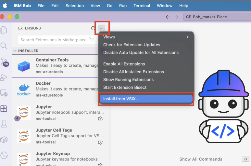Image resolution: width=251 pixels, height=166 pixels.
Task: Click the refresh extensions icon
Action: (x=93, y=28)
